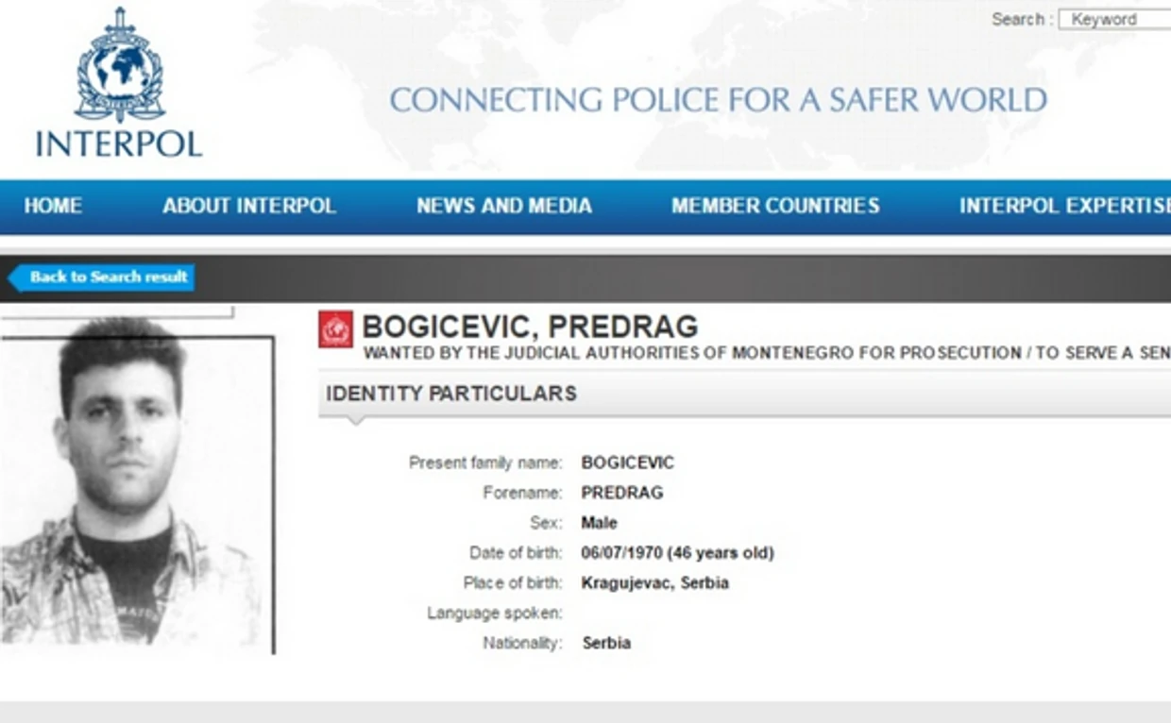Open the ABOUT INTERPOL menu
Screen dimensions: 1171x723
click(x=249, y=206)
